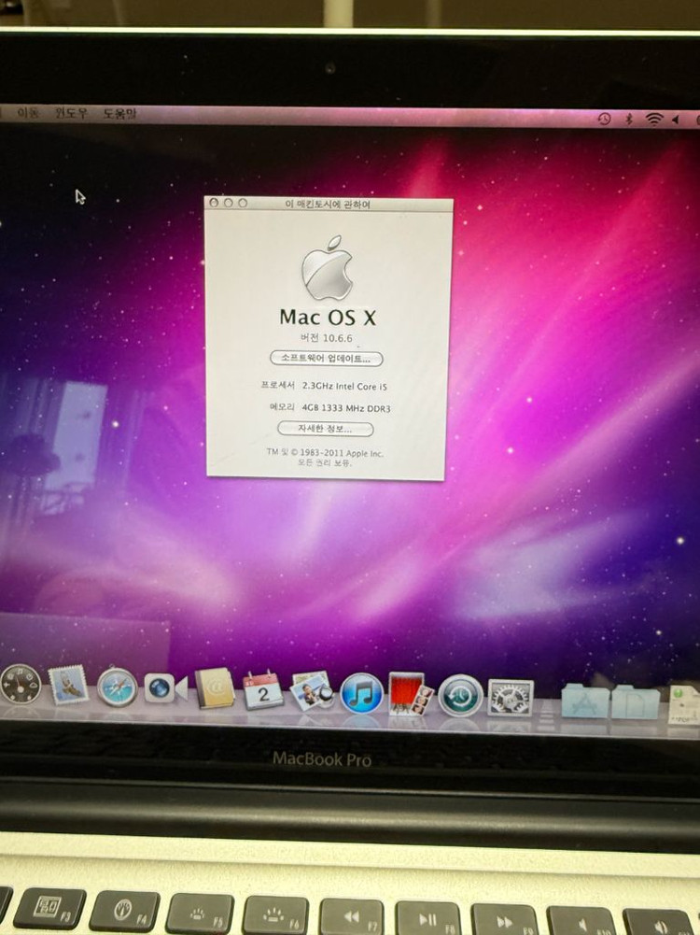Open Safari compass icon in Dock
The image size is (700, 935).
[117, 687]
